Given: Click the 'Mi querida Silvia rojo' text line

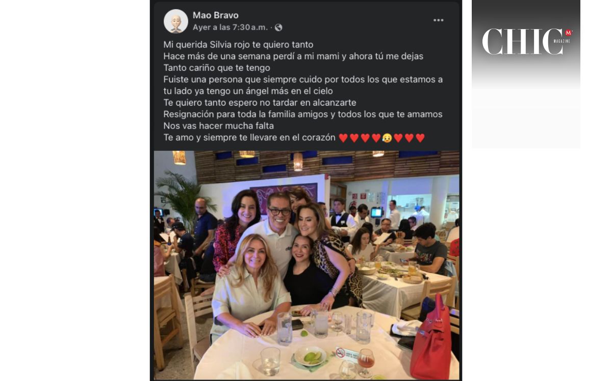Looking at the screenshot, I should tap(238, 44).
